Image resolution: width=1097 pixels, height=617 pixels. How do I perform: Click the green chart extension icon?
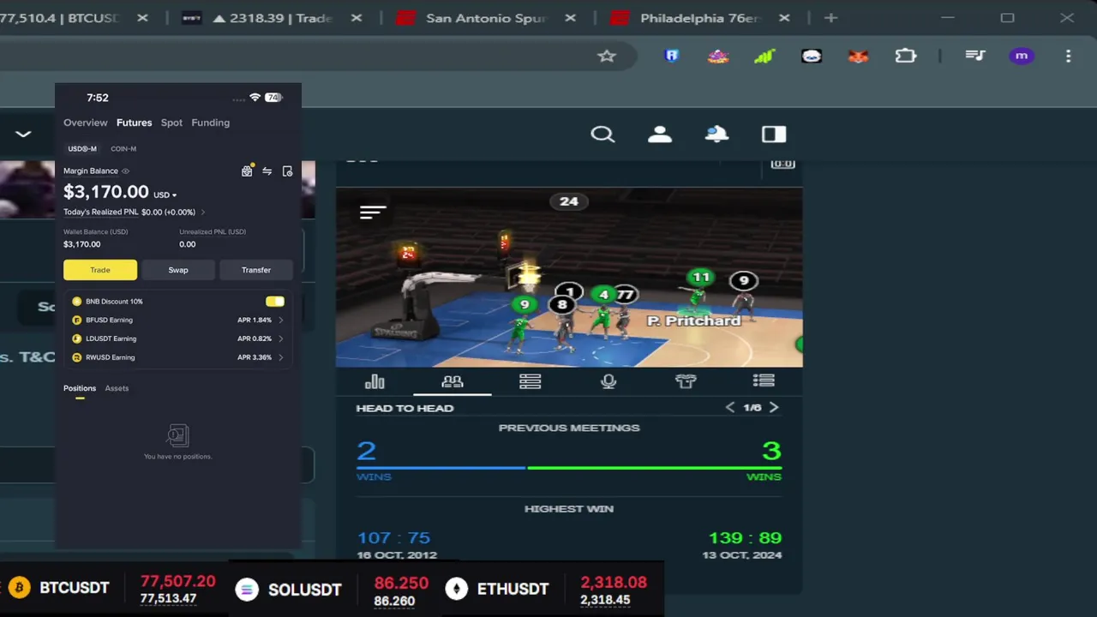click(764, 57)
